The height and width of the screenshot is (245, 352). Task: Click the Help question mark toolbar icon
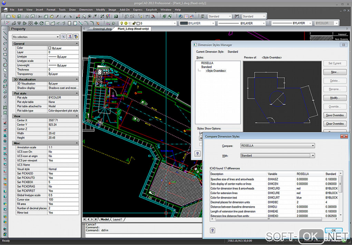116,16
